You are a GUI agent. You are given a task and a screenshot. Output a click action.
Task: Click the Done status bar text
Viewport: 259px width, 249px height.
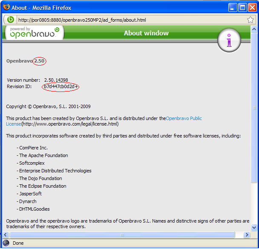[x=18, y=243]
